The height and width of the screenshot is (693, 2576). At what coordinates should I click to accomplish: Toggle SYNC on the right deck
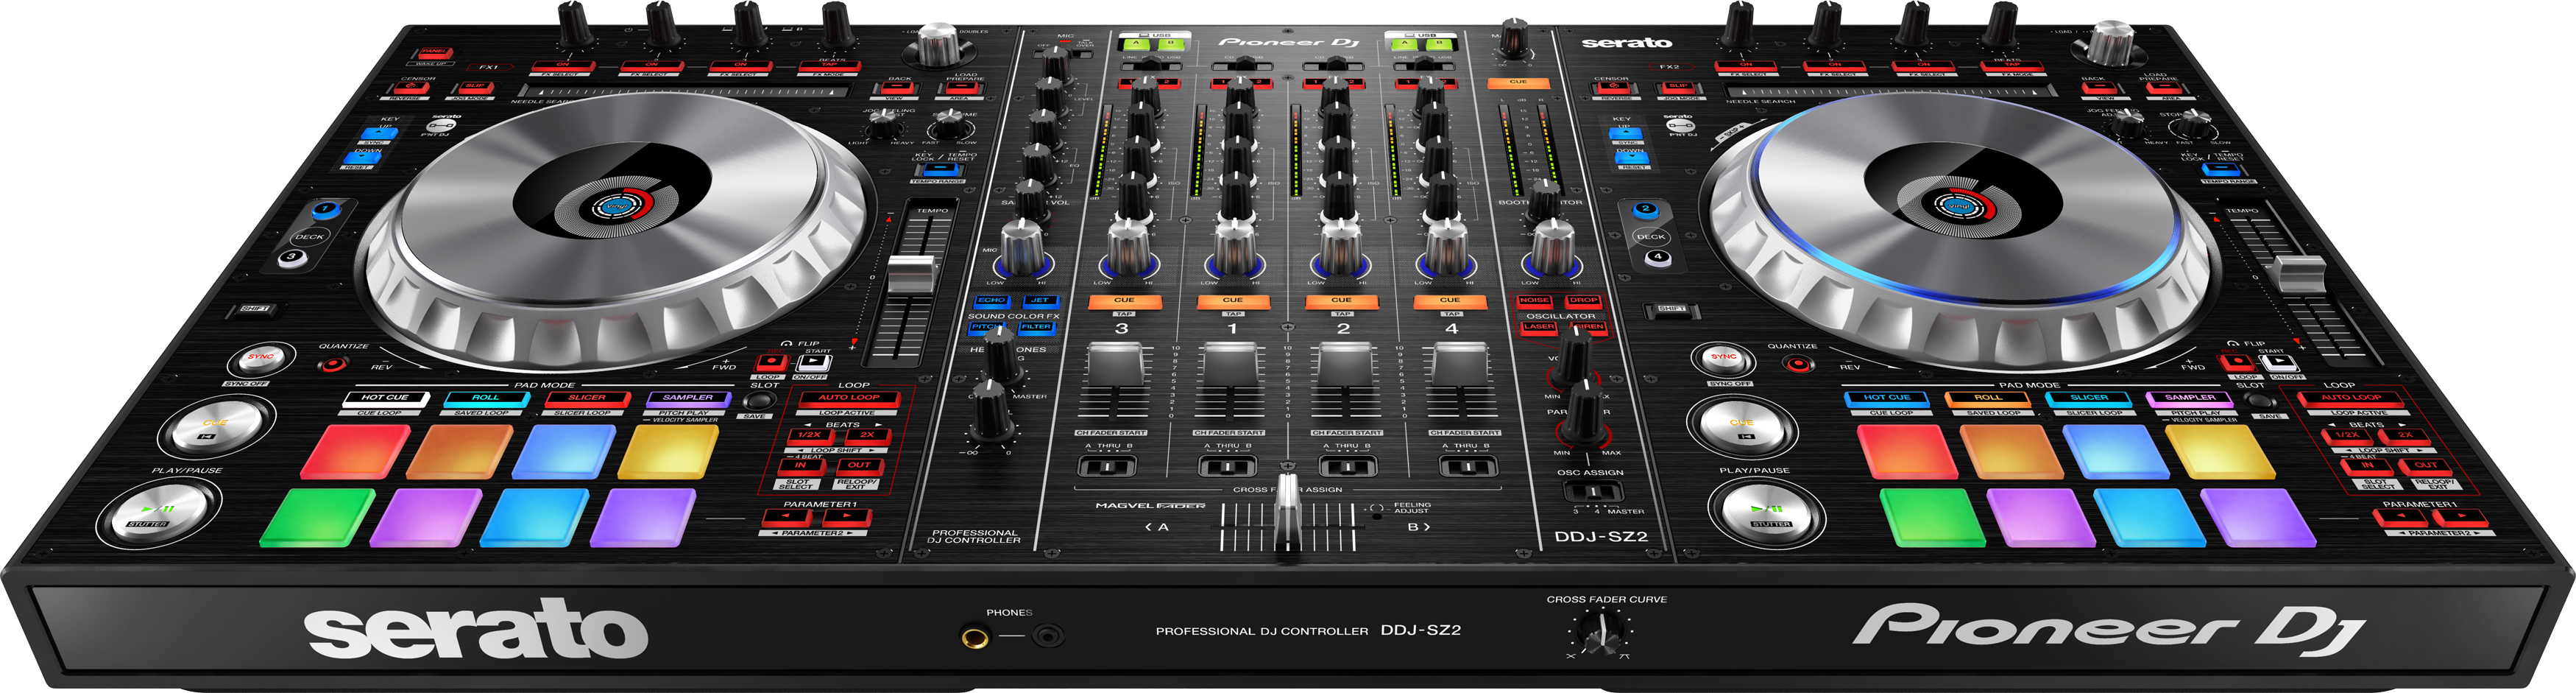click(x=1724, y=358)
